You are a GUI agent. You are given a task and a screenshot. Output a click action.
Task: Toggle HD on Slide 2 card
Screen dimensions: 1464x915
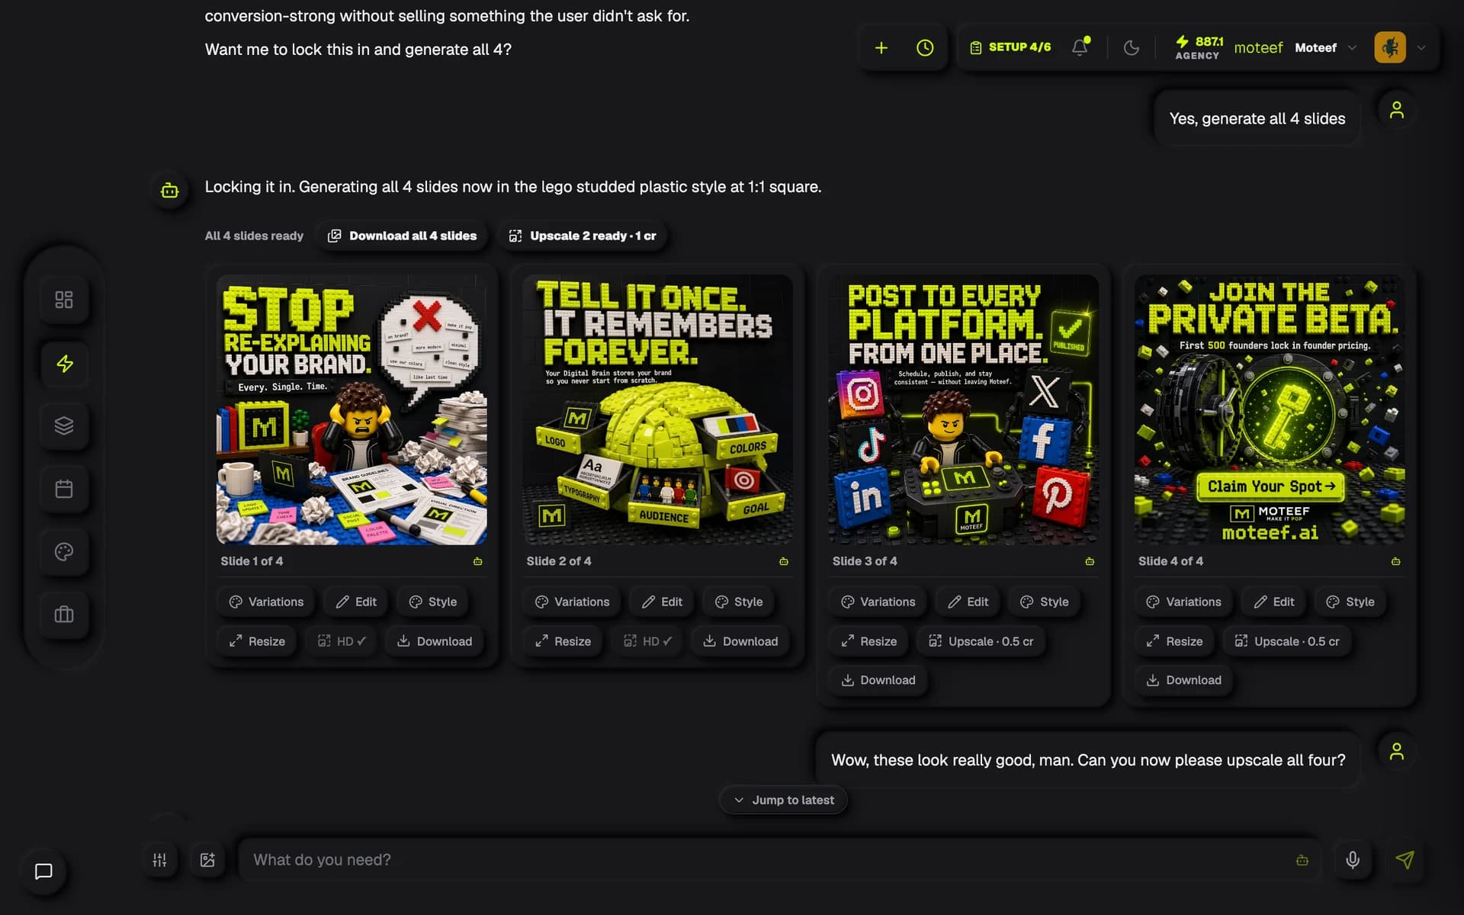(647, 641)
